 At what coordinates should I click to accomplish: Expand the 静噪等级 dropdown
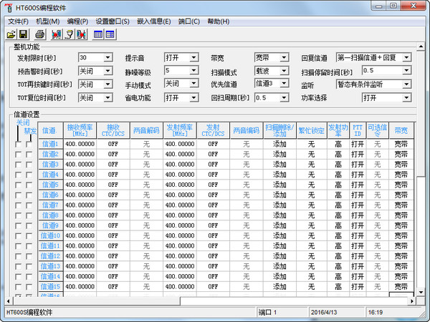193,70
